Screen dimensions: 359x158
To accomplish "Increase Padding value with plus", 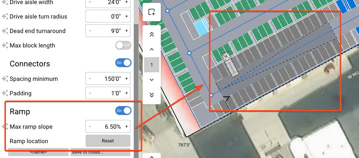I will click(x=127, y=93).
